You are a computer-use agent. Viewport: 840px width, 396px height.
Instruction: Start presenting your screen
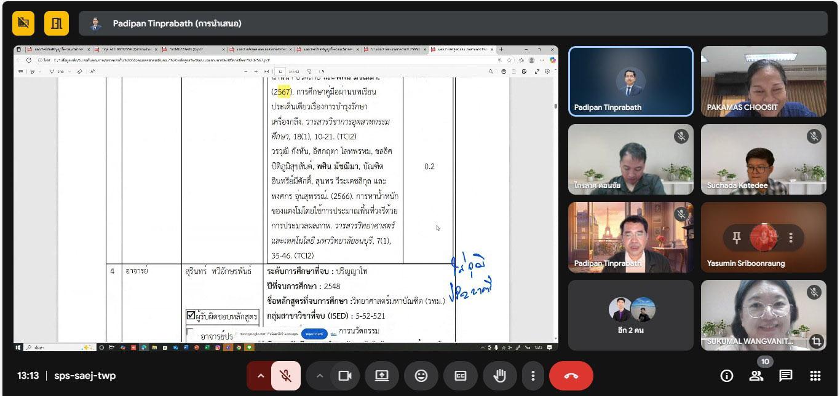click(382, 376)
